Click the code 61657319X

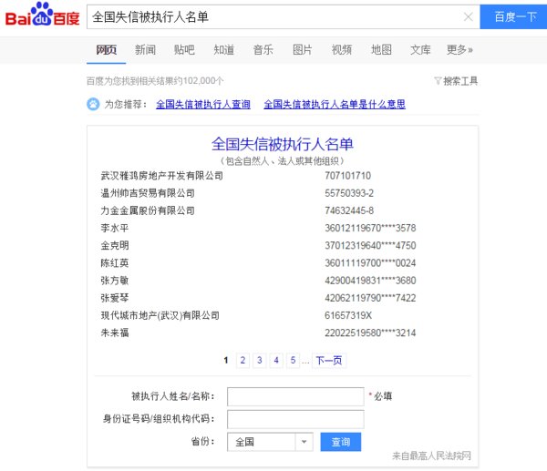(x=348, y=315)
